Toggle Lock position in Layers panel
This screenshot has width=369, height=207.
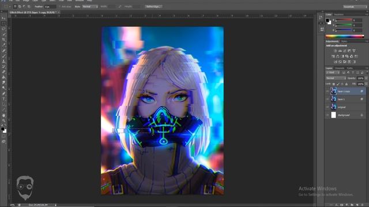(342, 84)
